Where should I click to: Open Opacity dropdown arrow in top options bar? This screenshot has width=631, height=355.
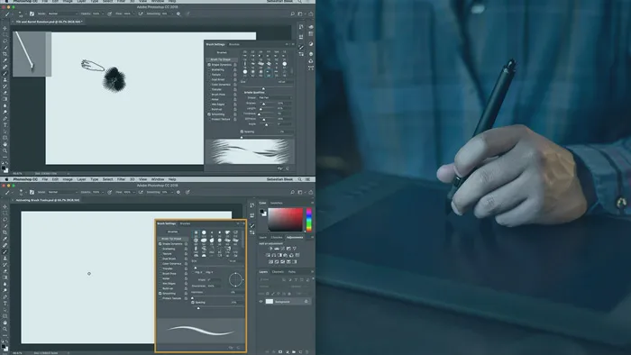[x=103, y=14]
